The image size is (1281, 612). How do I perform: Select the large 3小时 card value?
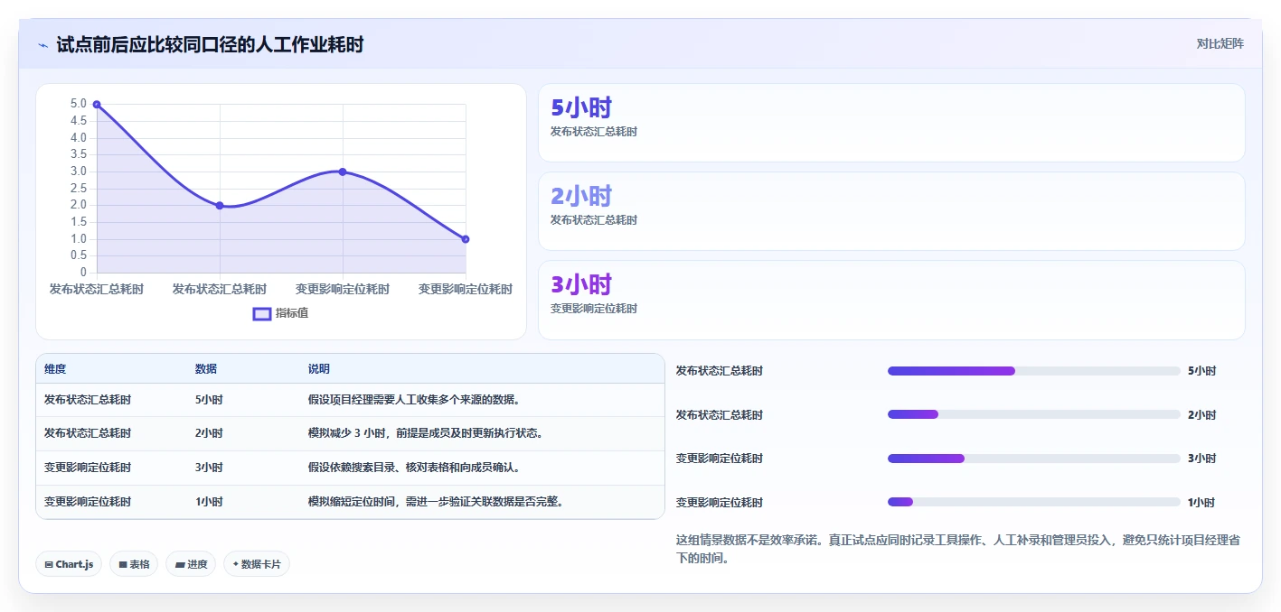click(x=581, y=284)
